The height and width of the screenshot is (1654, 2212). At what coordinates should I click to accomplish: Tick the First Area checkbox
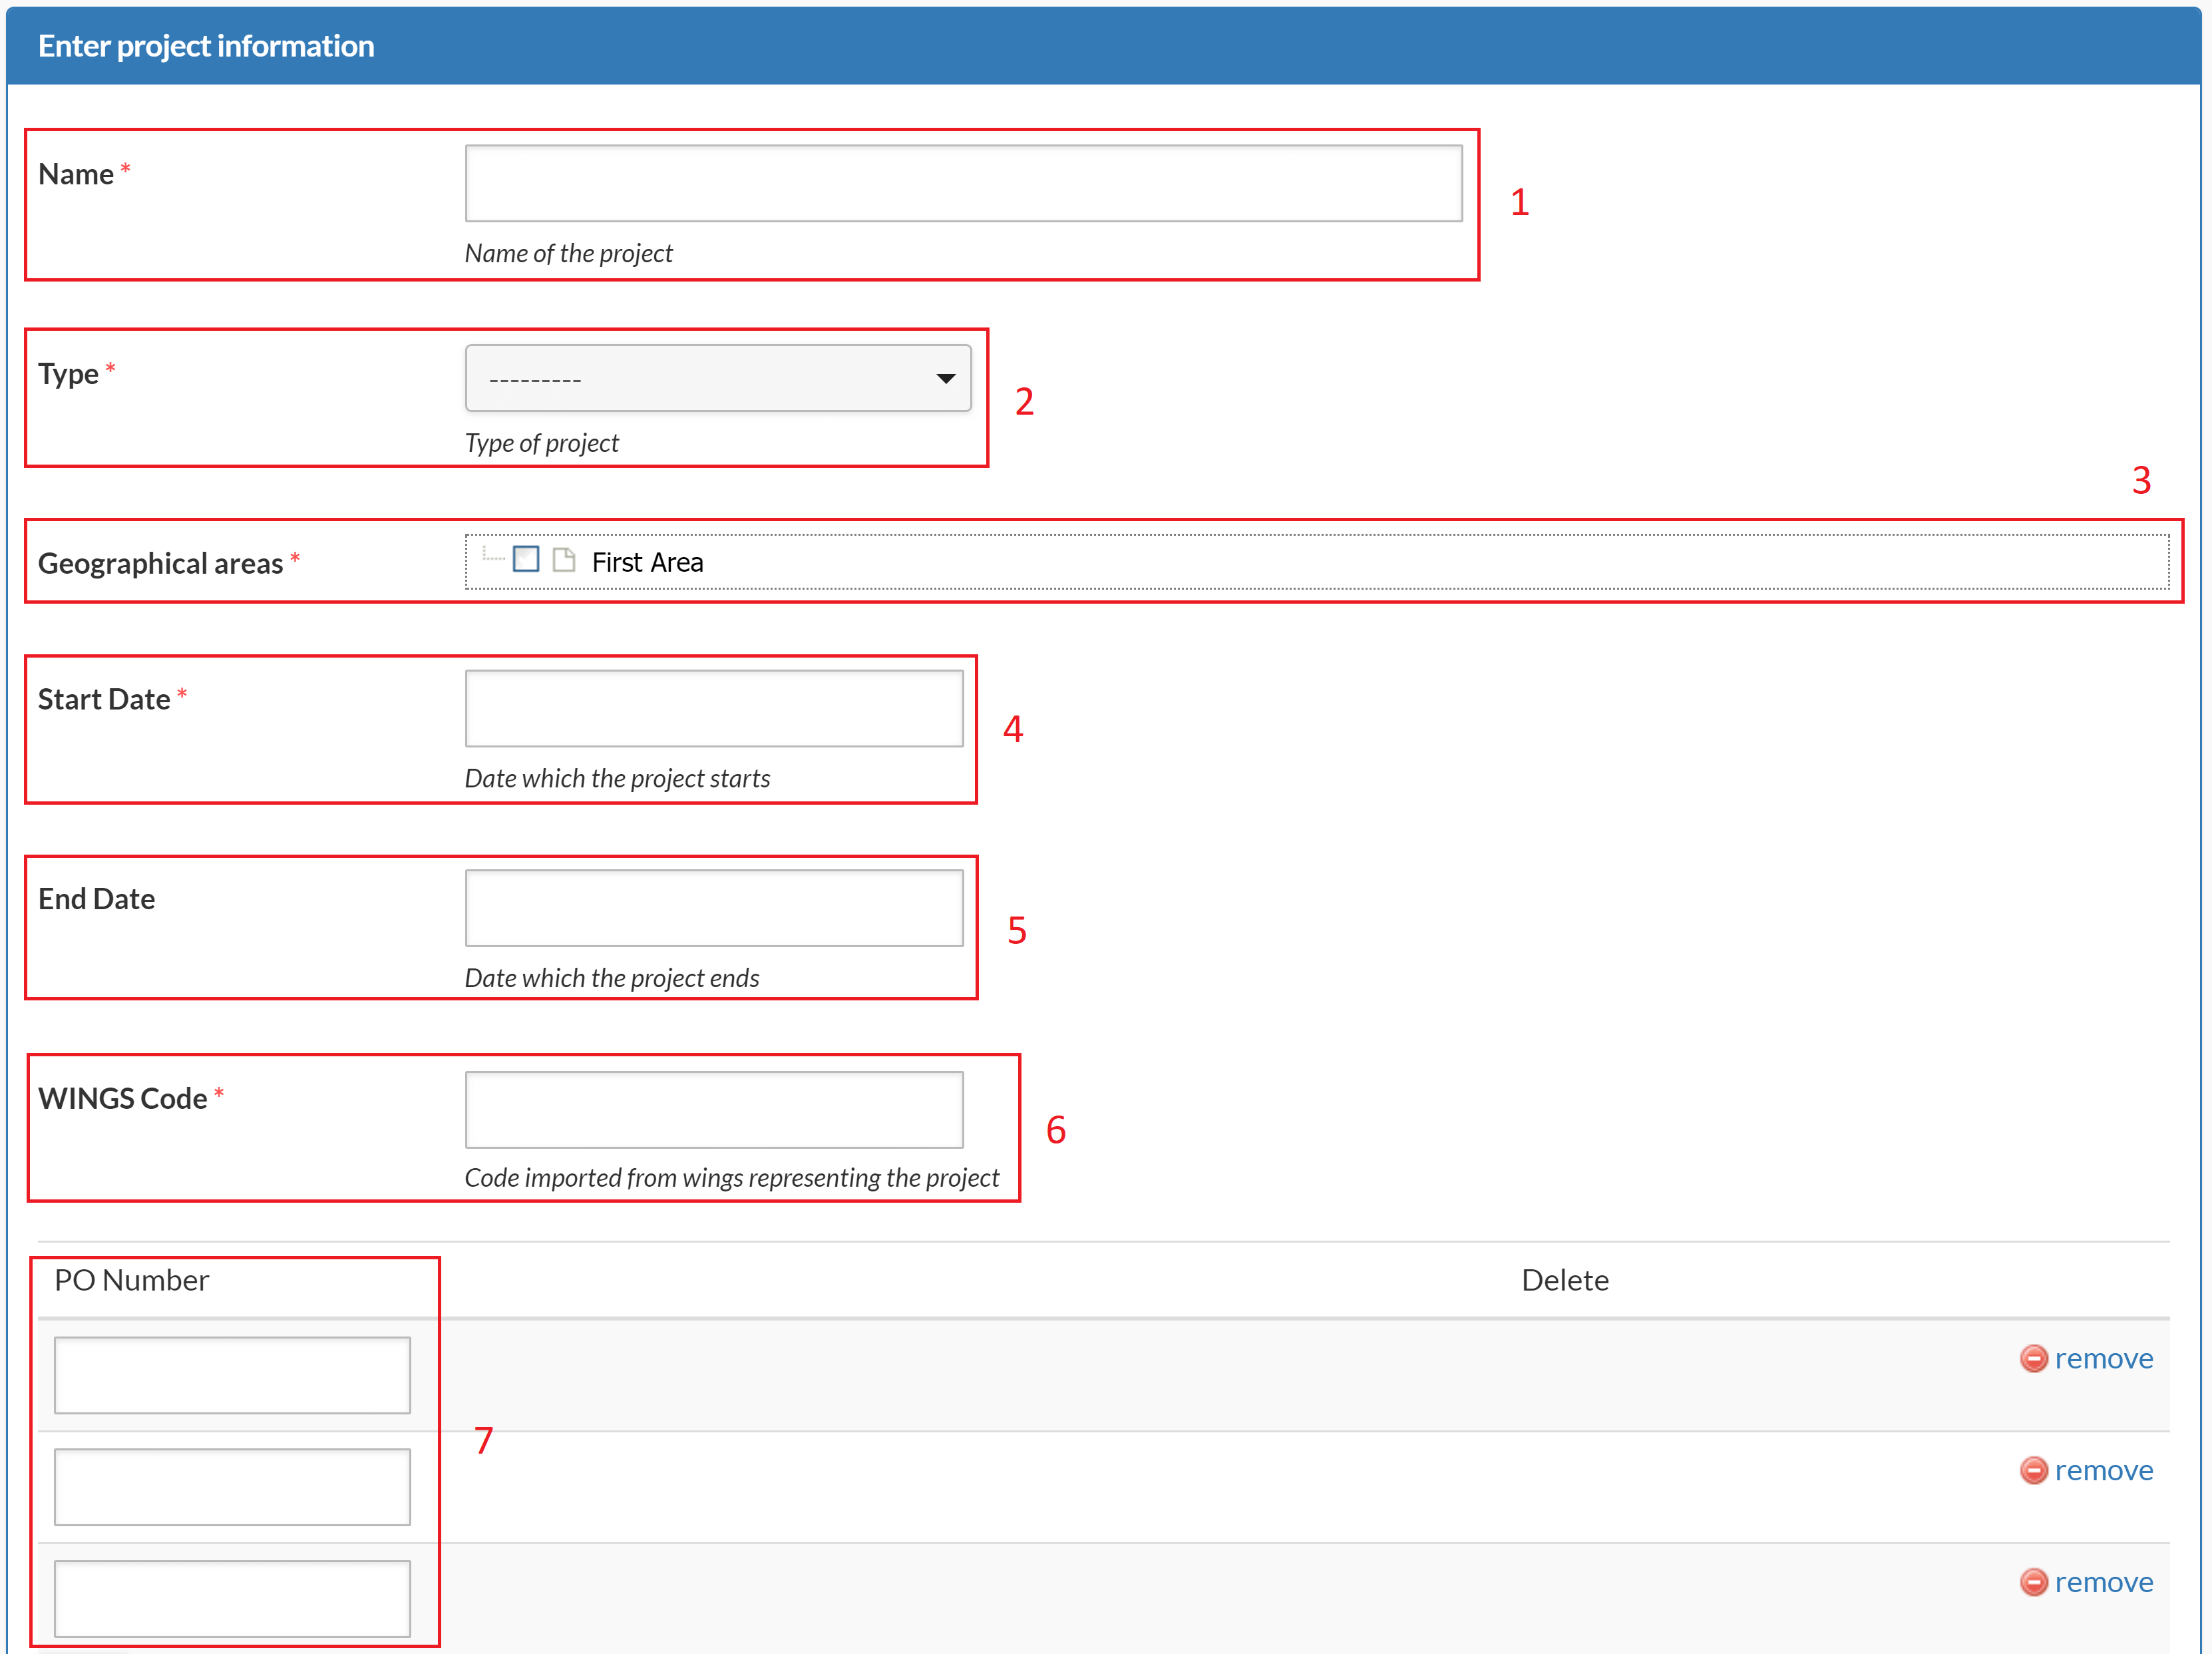tap(526, 559)
